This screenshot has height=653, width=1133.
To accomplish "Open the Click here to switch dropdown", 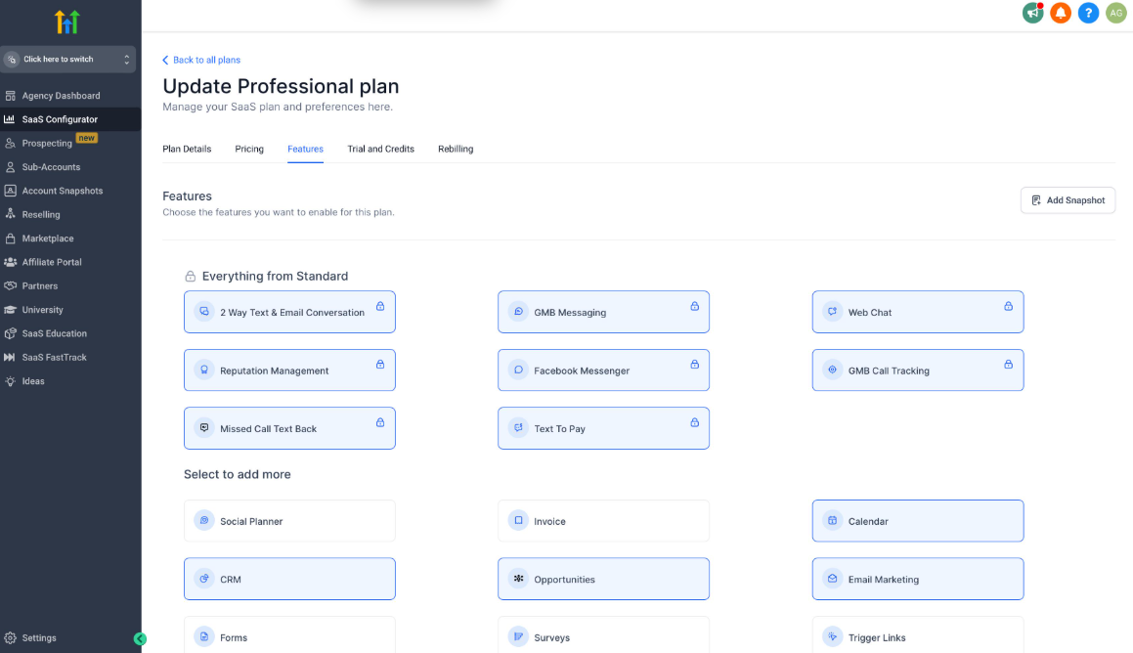I will (68, 60).
